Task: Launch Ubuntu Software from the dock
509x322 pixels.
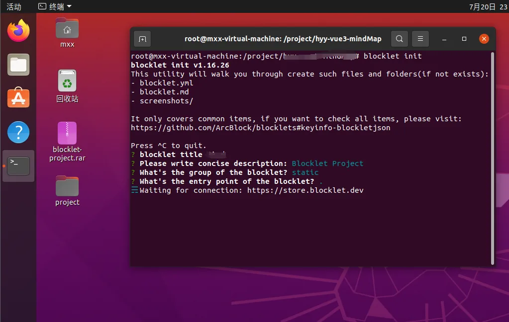Action: click(x=18, y=97)
